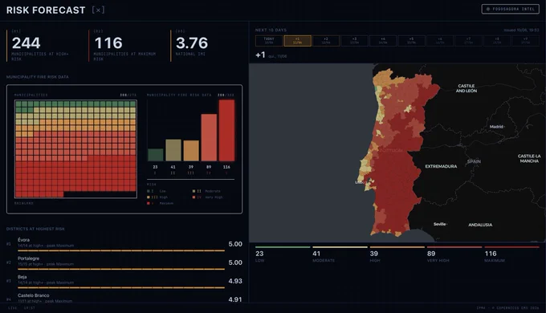Close the Risk Forecast panel with [×]
The height and width of the screenshot is (313, 546).
(98, 10)
